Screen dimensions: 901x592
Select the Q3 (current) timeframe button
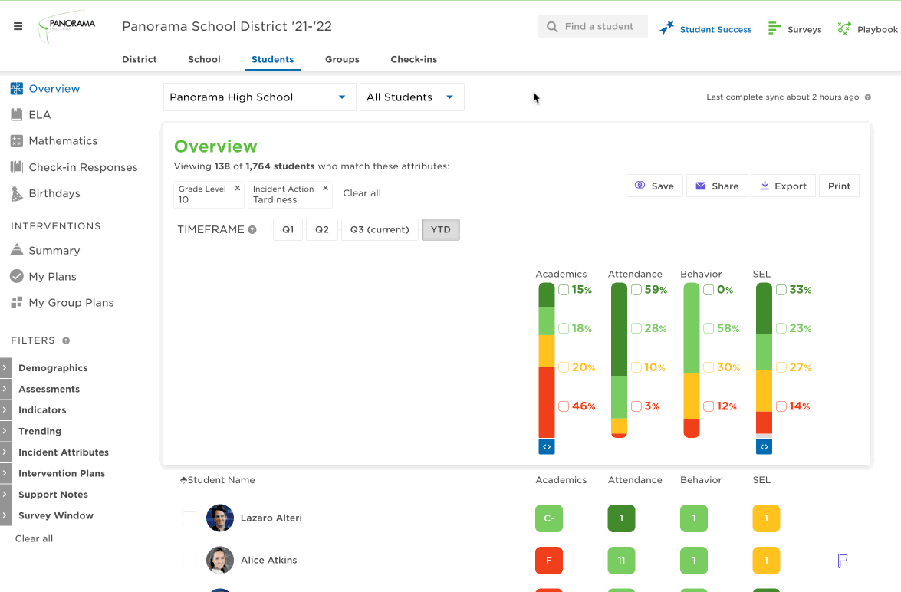coord(380,229)
